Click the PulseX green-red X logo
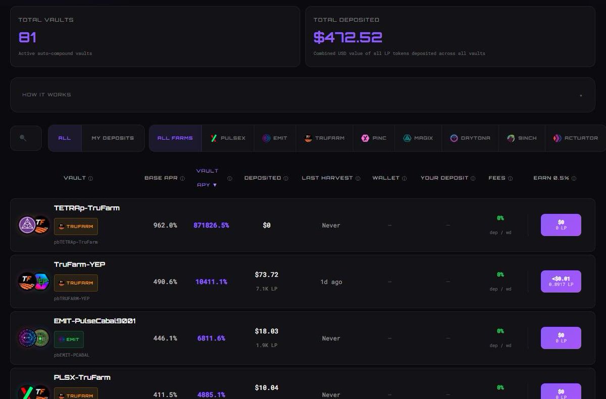Viewport: 606px width, 399px height. 214,138
